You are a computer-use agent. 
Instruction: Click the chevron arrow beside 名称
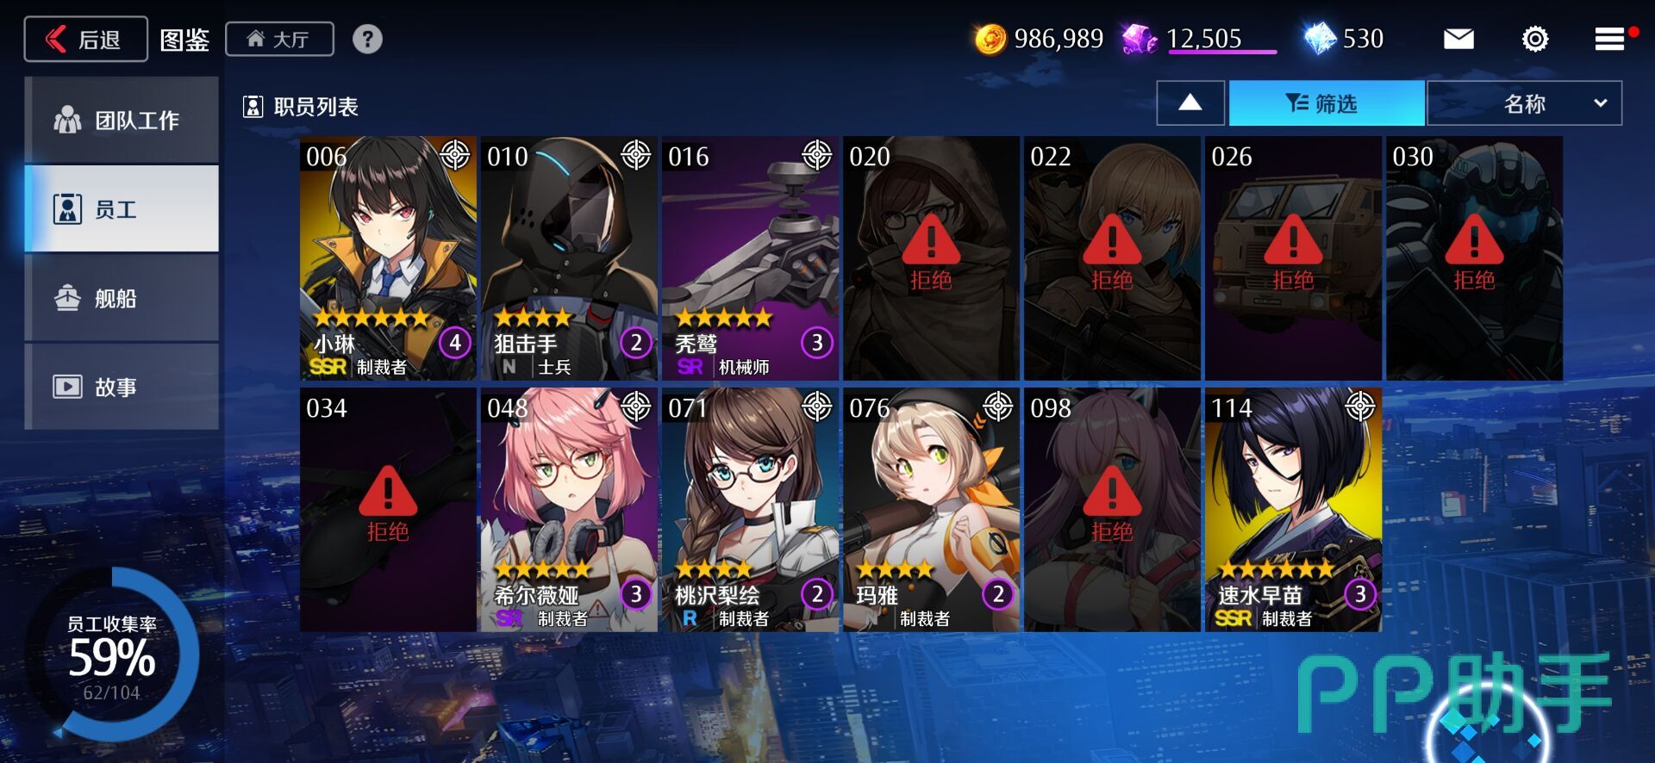(1601, 103)
